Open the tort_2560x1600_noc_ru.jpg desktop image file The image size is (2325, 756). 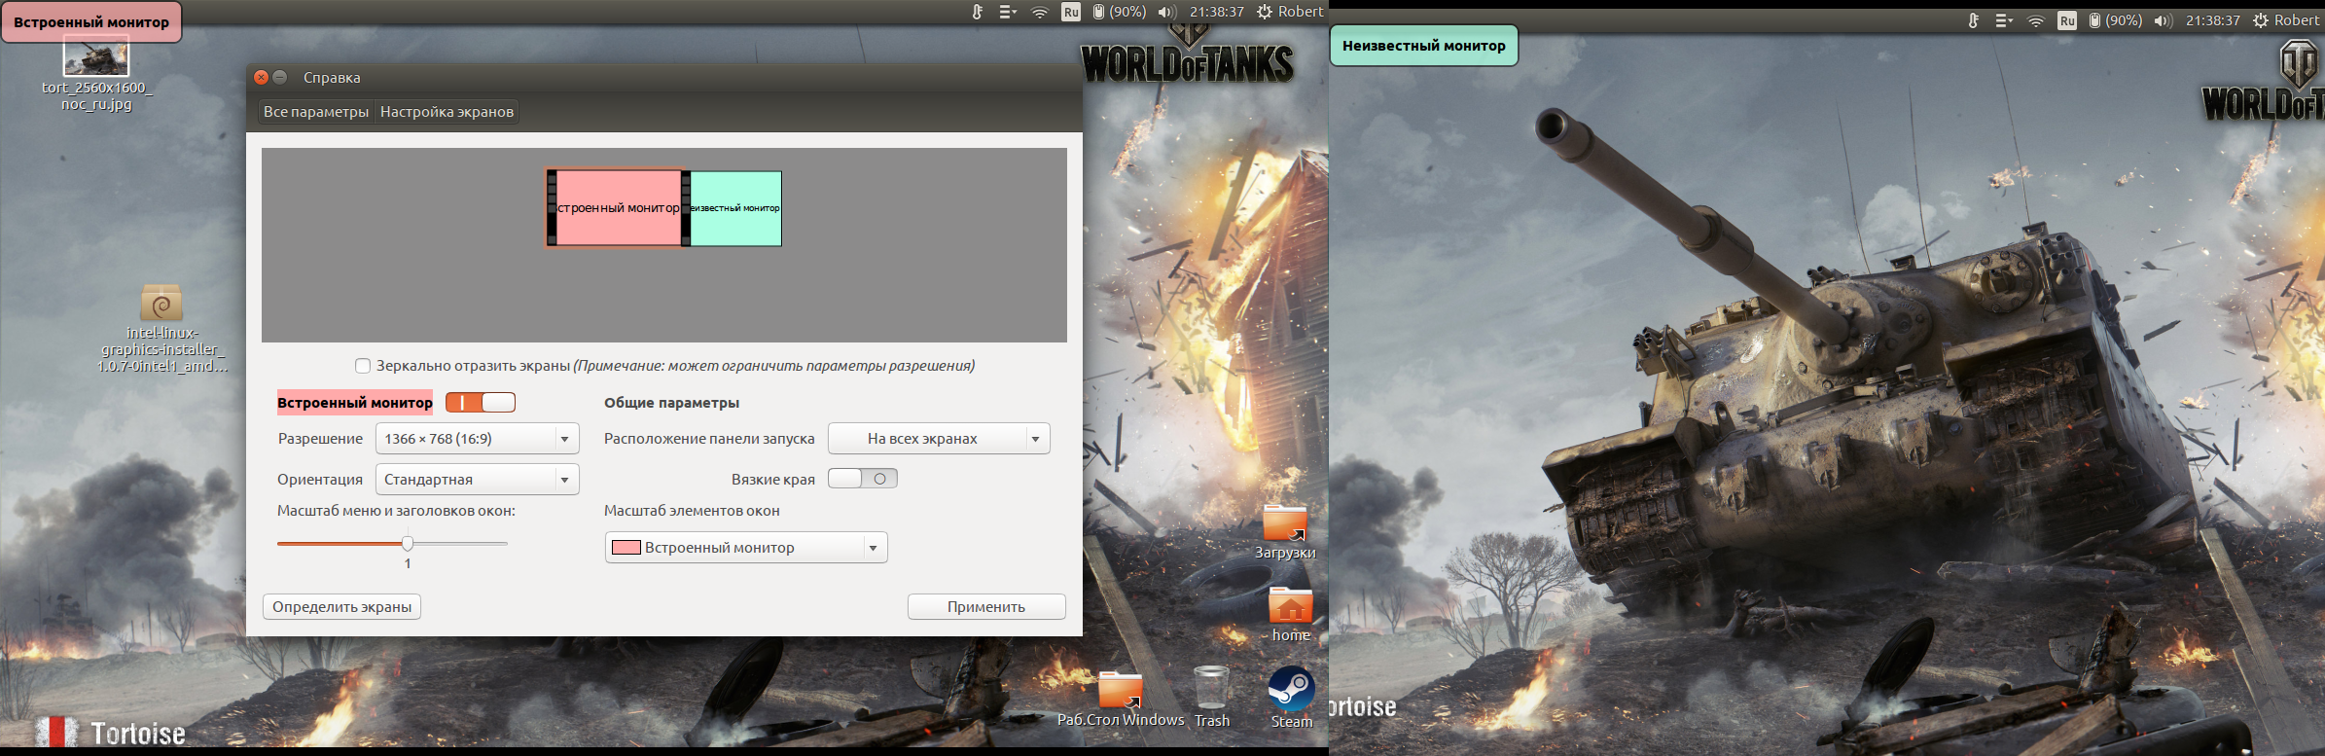(x=95, y=58)
